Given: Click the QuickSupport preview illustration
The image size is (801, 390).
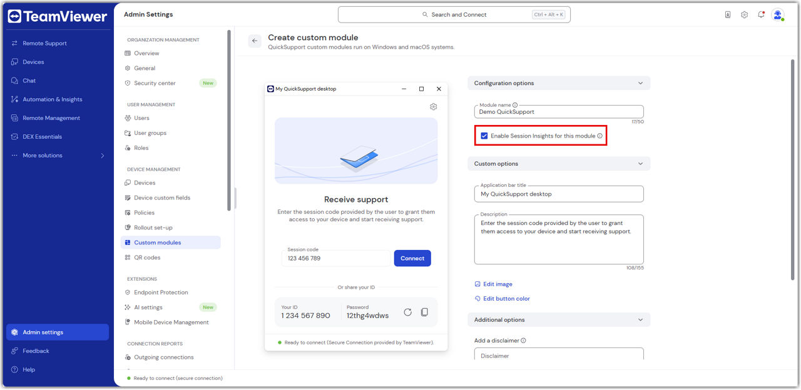Looking at the screenshot, I should 356,151.
